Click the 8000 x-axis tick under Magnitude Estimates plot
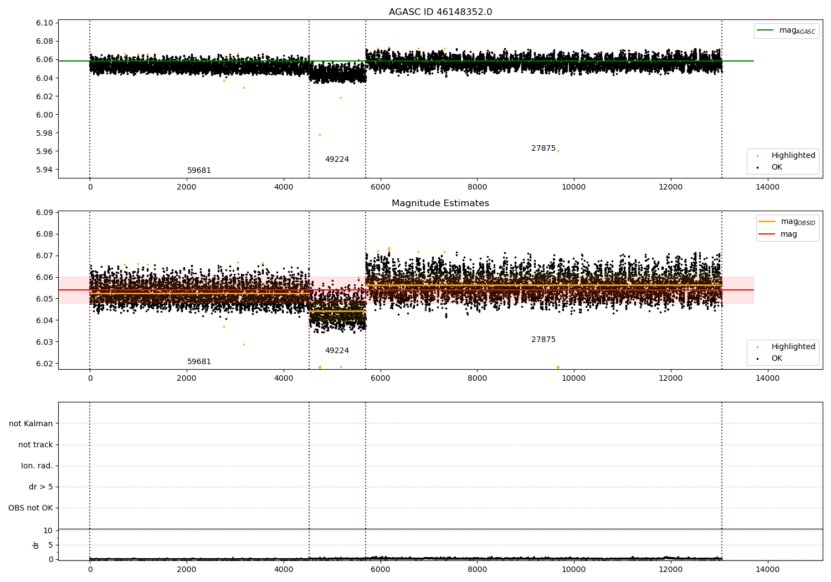Image resolution: width=831 pixels, height=582 pixels. 477,379
